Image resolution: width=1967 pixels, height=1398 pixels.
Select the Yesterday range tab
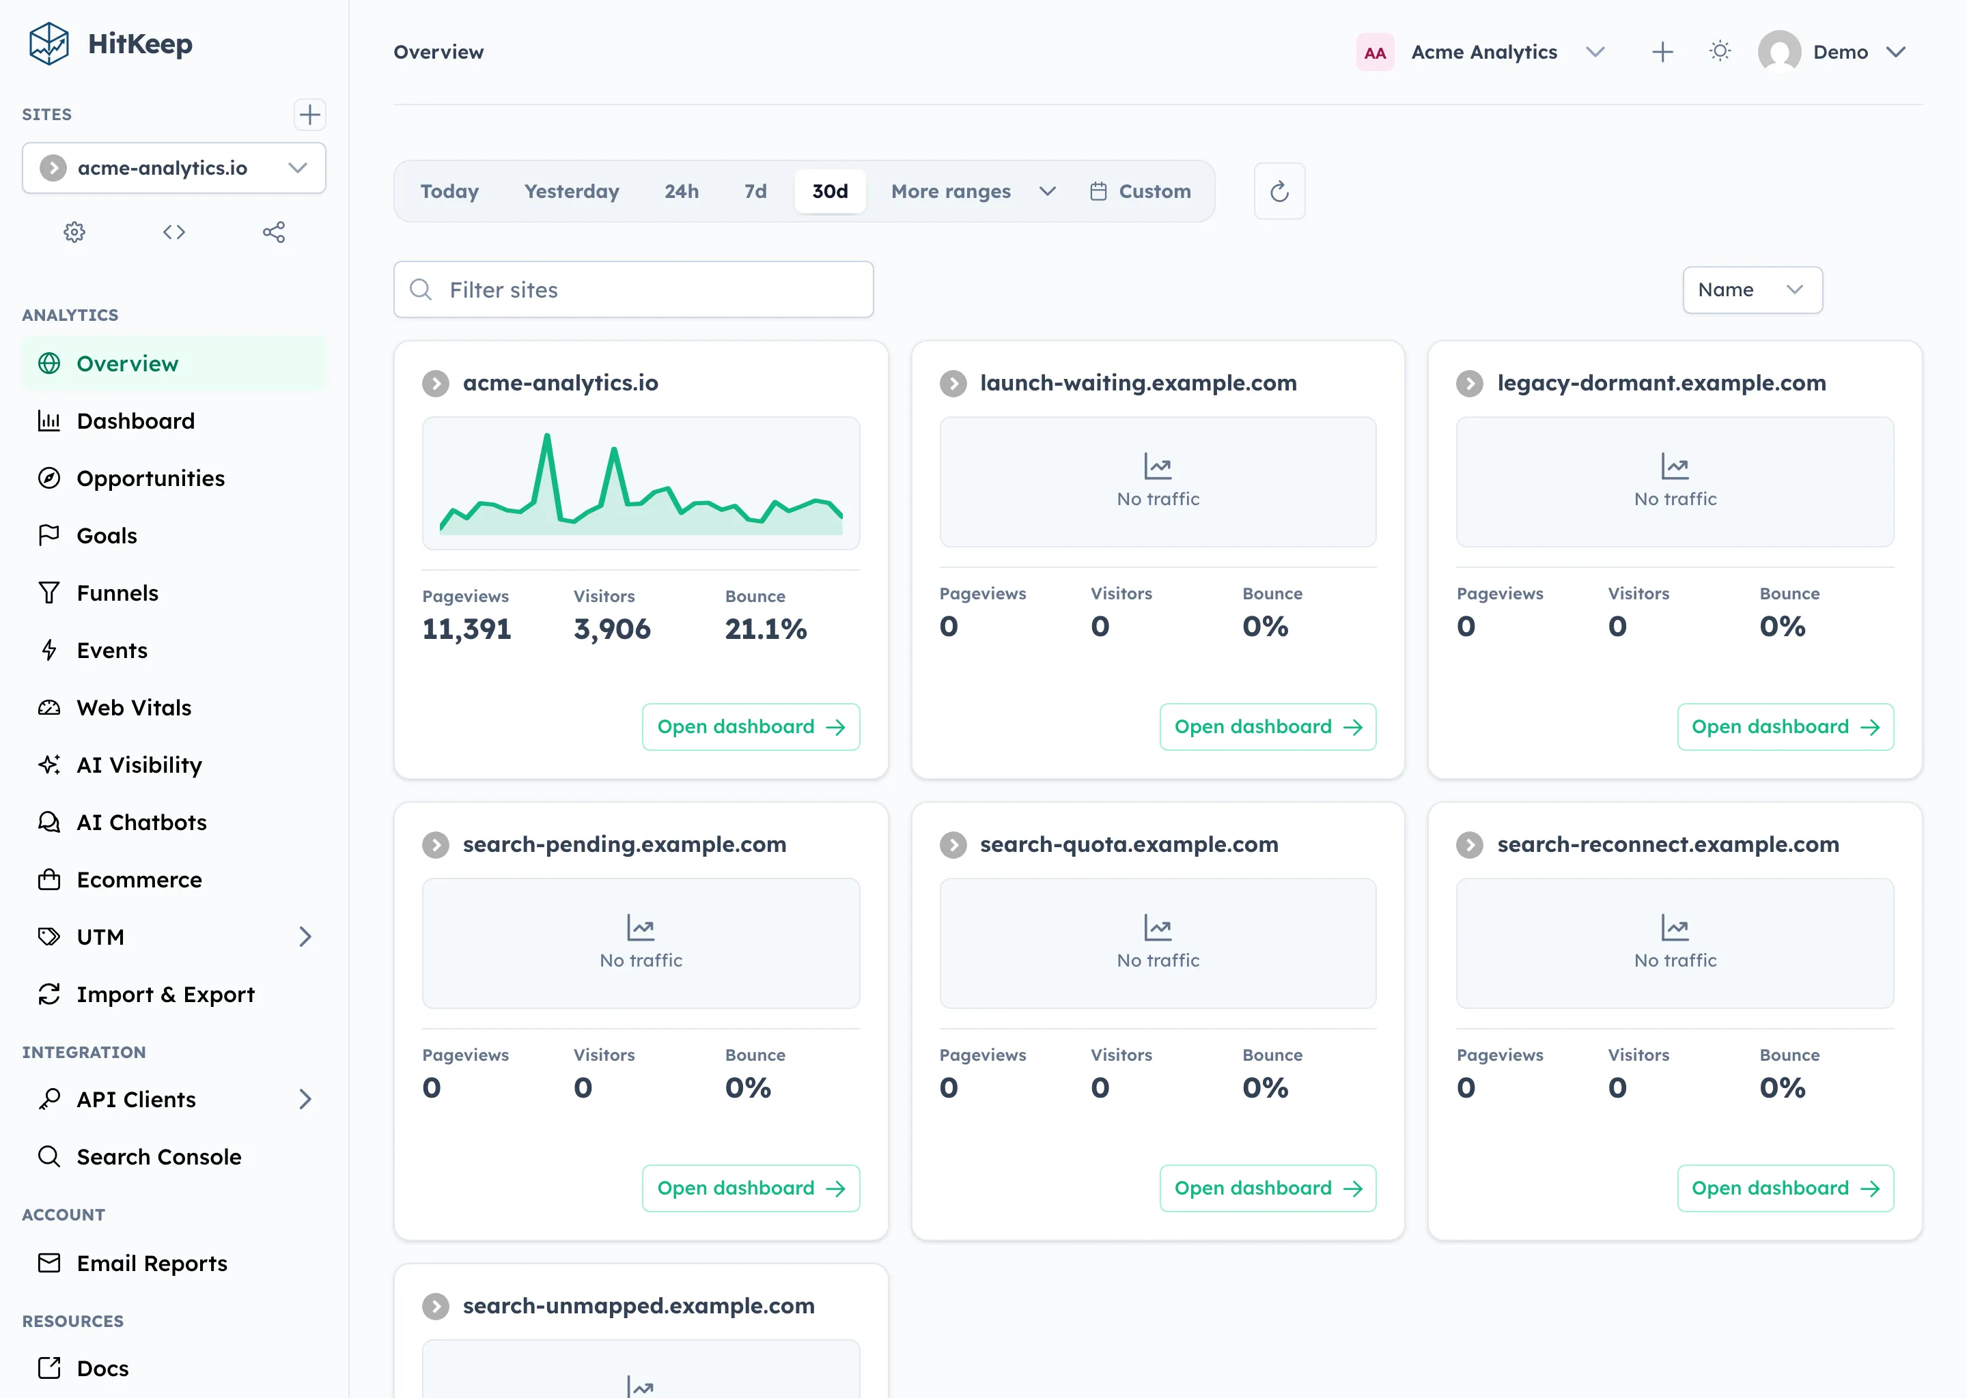click(572, 191)
